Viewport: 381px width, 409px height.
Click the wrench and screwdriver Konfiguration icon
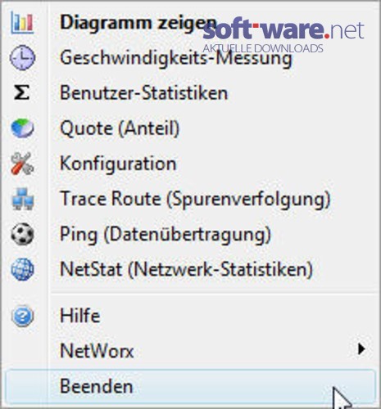(x=22, y=164)
